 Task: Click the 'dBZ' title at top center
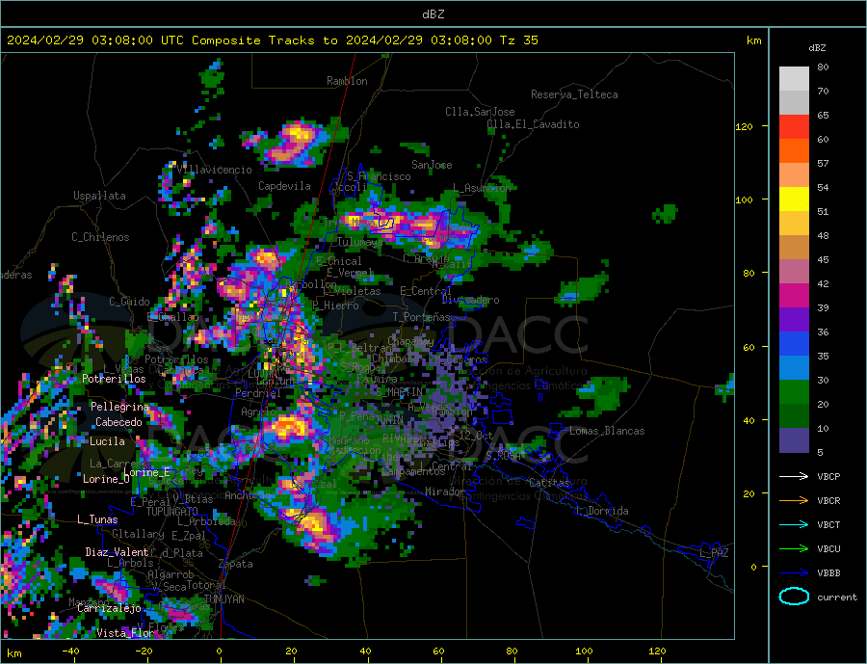[433, 14]
